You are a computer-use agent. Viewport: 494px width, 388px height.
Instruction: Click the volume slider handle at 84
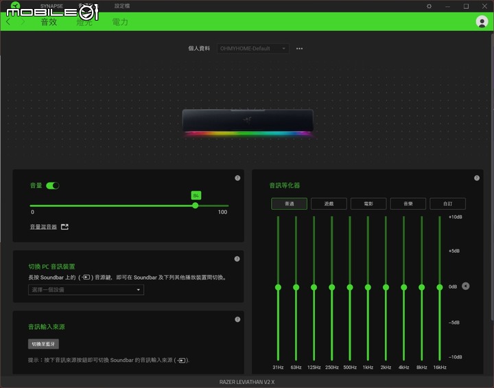[196, 206]
